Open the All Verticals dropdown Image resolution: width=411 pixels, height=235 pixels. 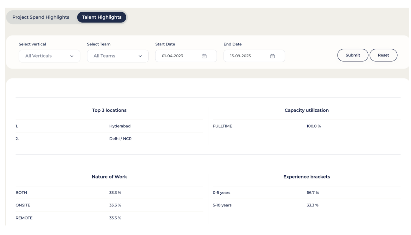point(49,56)
